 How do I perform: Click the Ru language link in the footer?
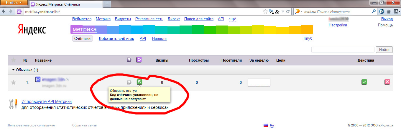pyautogui.click(x=272, y=126)
